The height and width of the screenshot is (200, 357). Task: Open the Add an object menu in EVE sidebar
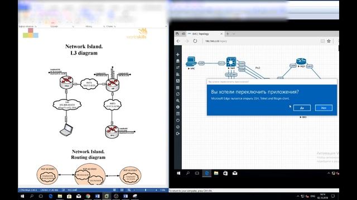coord(178,54)
